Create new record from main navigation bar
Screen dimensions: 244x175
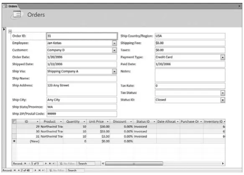click(44, 170)
